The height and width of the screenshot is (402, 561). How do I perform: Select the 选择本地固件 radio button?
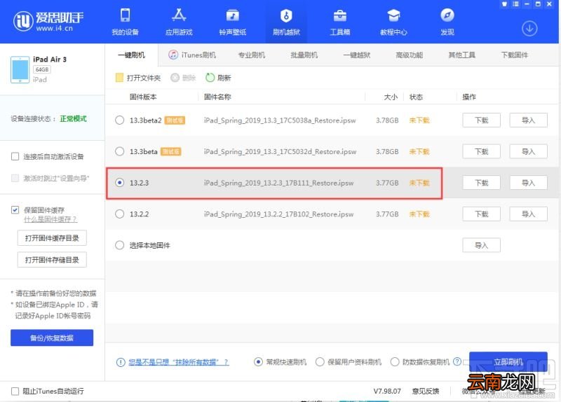point(119,245)
